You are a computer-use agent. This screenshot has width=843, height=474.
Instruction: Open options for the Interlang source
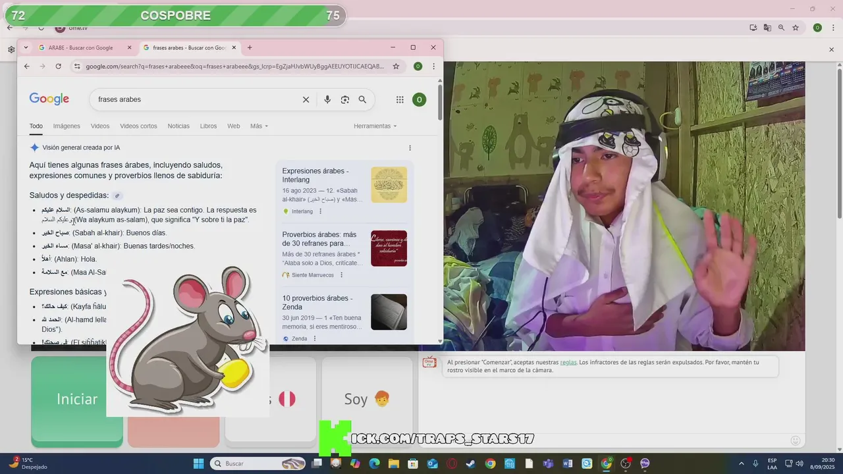[x=321, y=211]
